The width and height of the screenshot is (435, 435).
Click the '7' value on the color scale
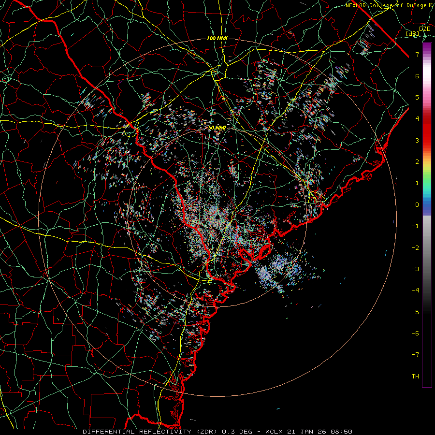tap(417, 54)
